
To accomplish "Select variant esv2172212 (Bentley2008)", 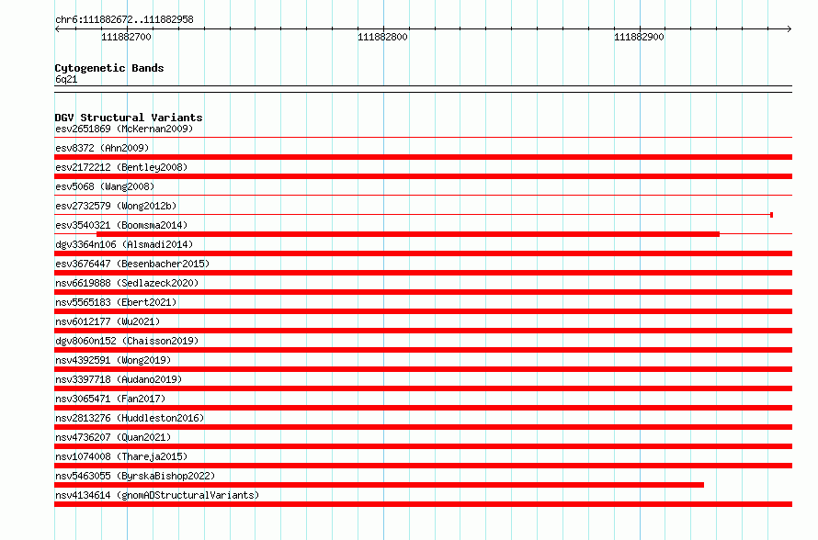I will coord(121,167).
